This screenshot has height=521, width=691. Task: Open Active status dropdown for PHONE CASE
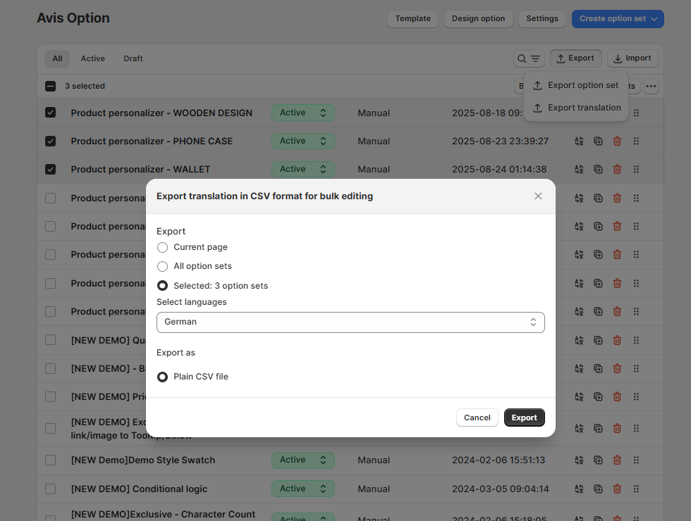(x=302, y=141)
